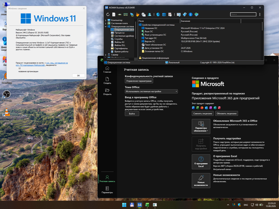
Task: Open the VLC media player desktop shortcut
Action: coord(7,115)
